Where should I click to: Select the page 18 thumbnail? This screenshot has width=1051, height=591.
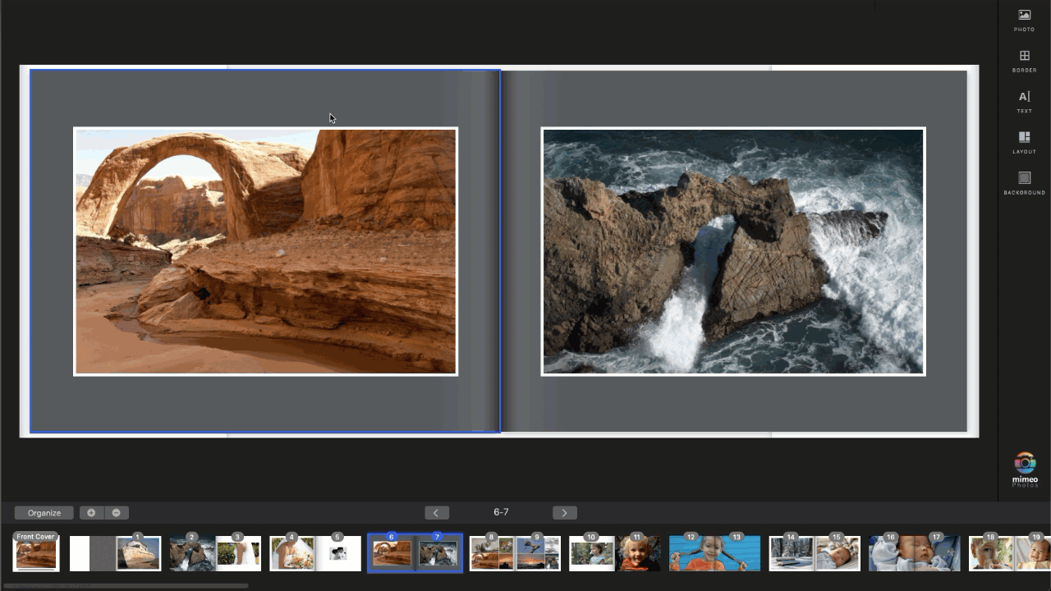(993, 553)
